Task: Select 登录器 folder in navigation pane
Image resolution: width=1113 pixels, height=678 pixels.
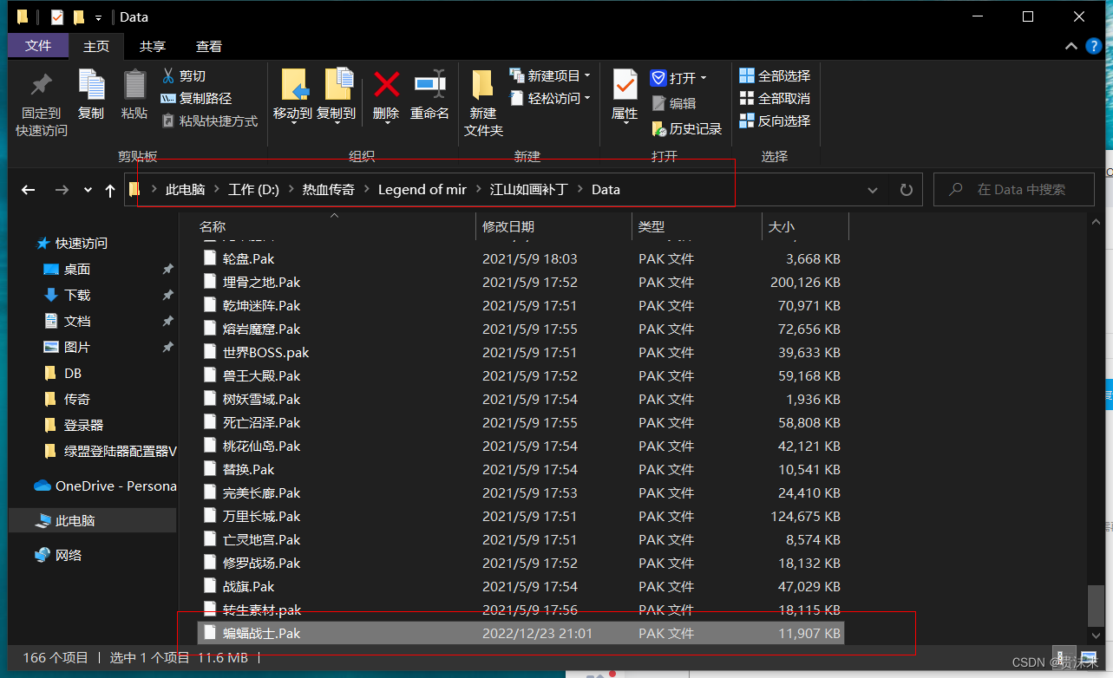Action: click(83, 426)
